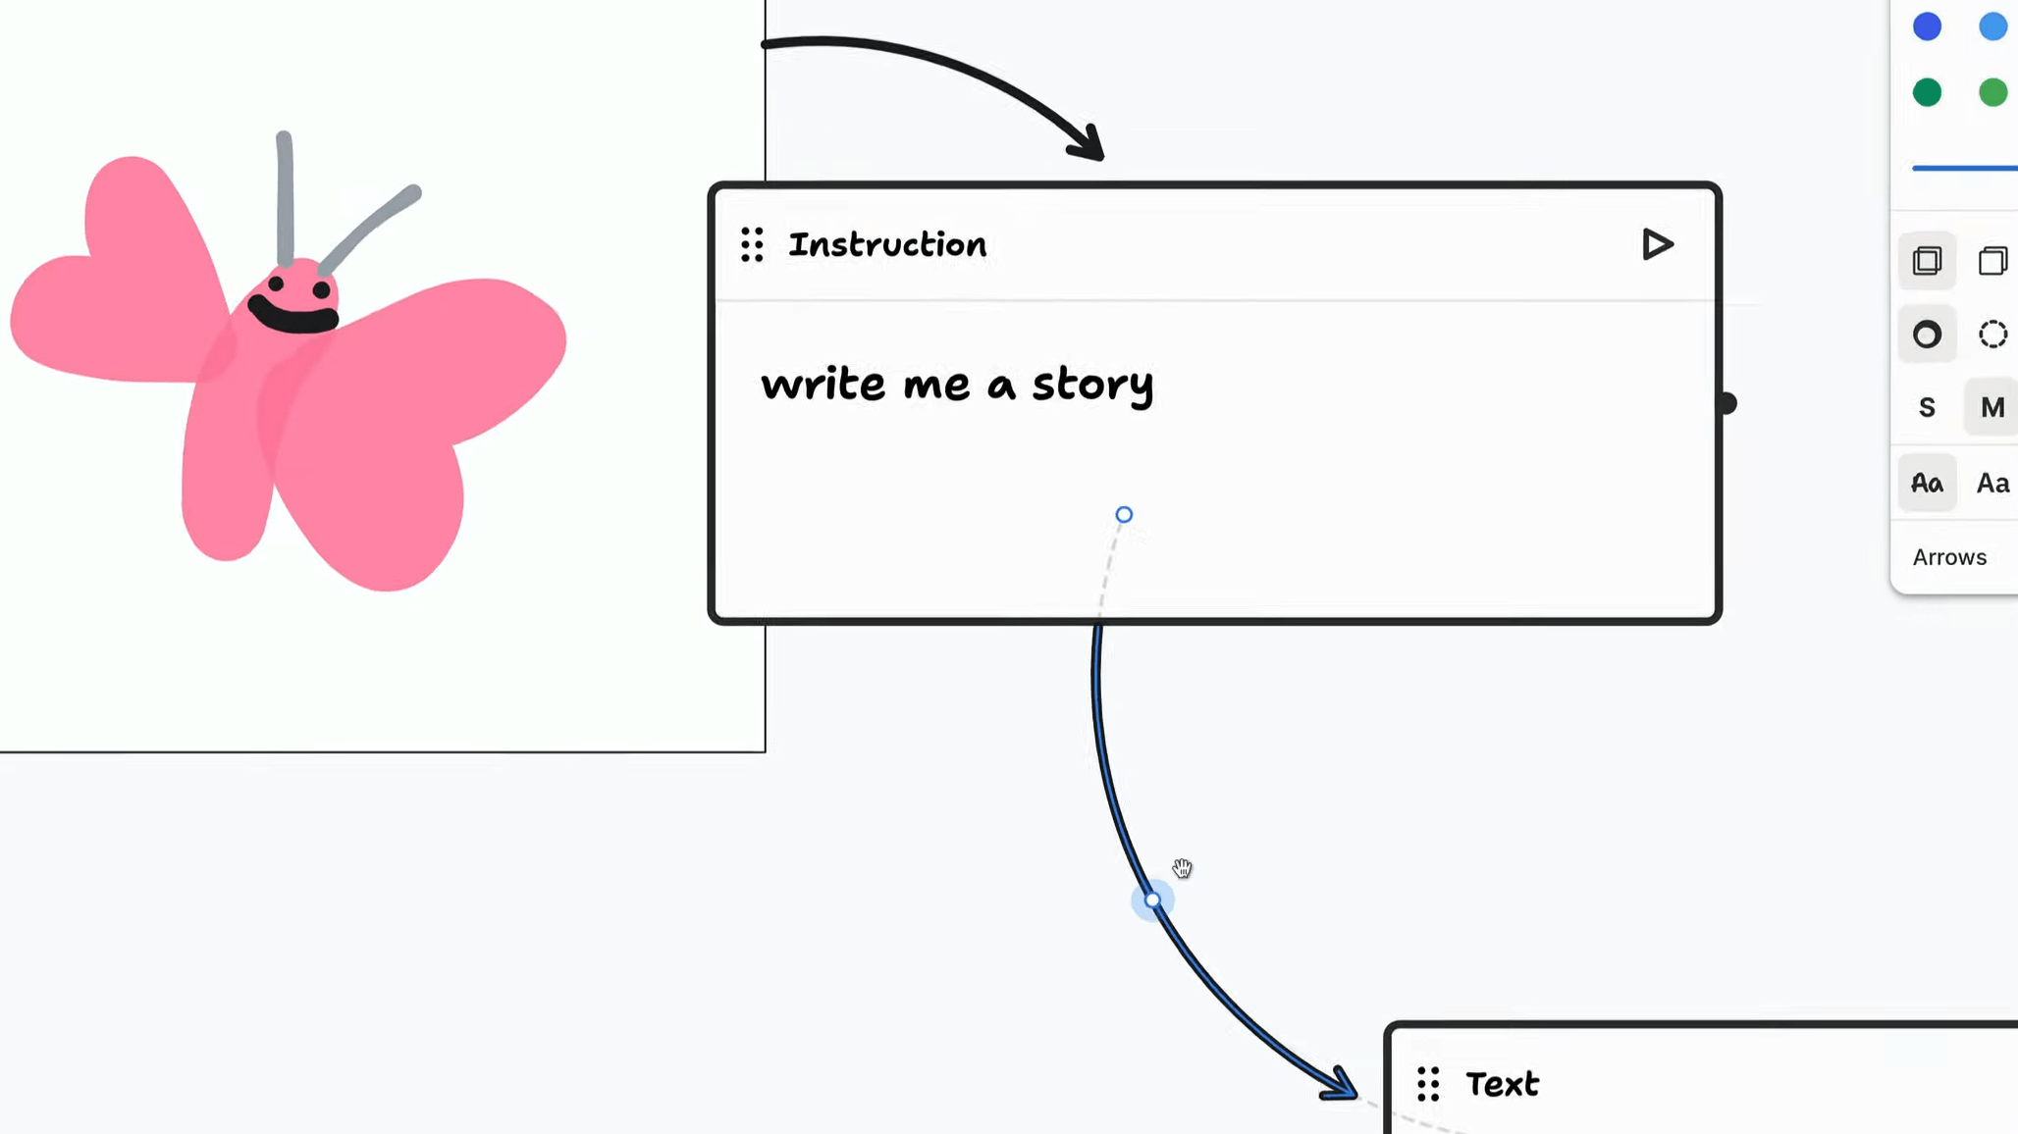Select the large serif font style Aa
Image resolution: width=2018 pixels, height=1134 pixels.
(1995, 482)
